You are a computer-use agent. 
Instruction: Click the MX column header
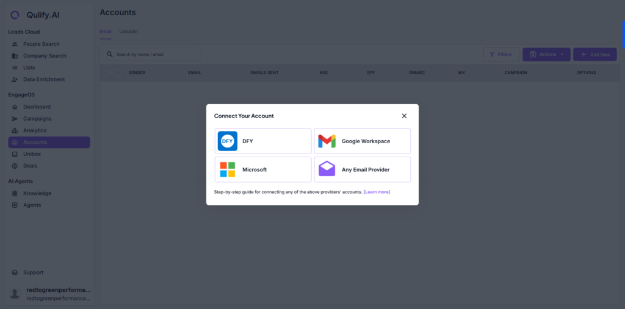[x=461, y=73]
